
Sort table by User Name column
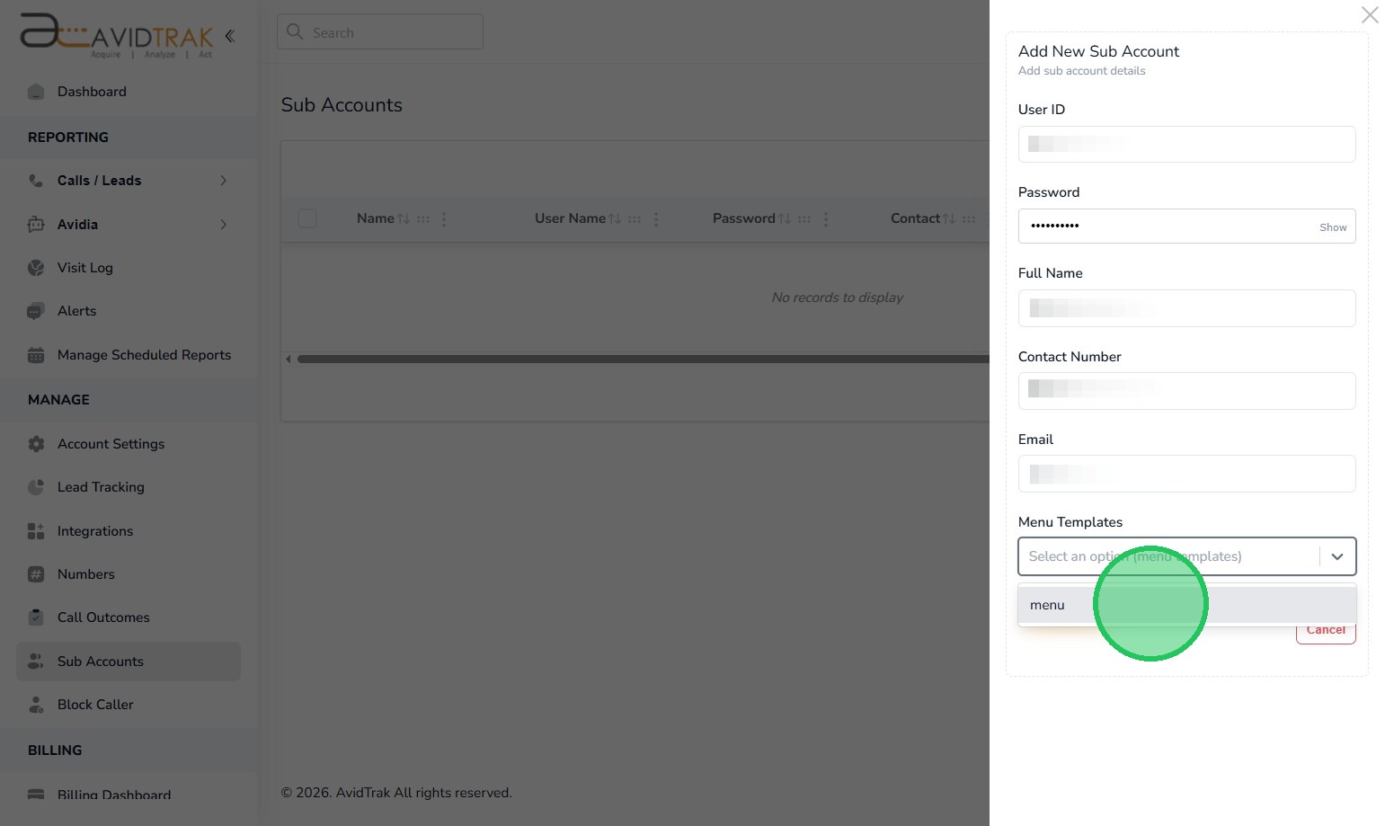tap(615, 218)
